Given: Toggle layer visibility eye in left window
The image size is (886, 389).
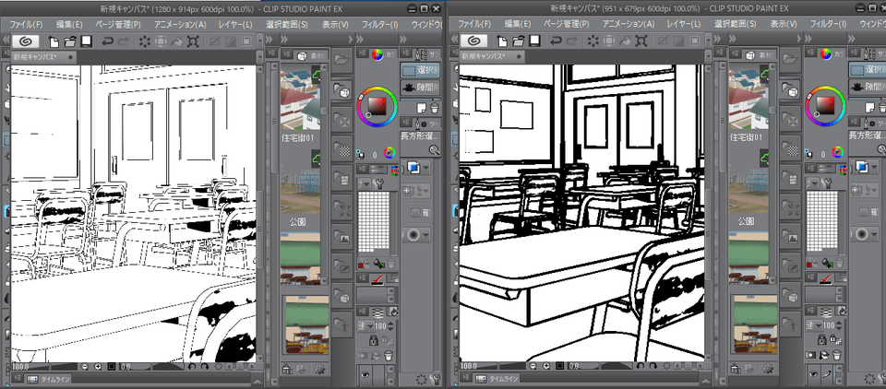Looking at the screenshot, I should click(x=364, y=374).
